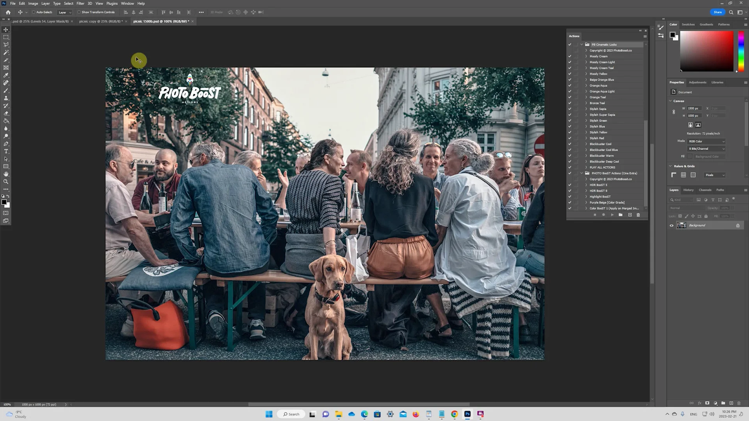Screen dimensions: 749x421
Task: Hide the Background layer visibility
Action: click(x=671, y=225)
